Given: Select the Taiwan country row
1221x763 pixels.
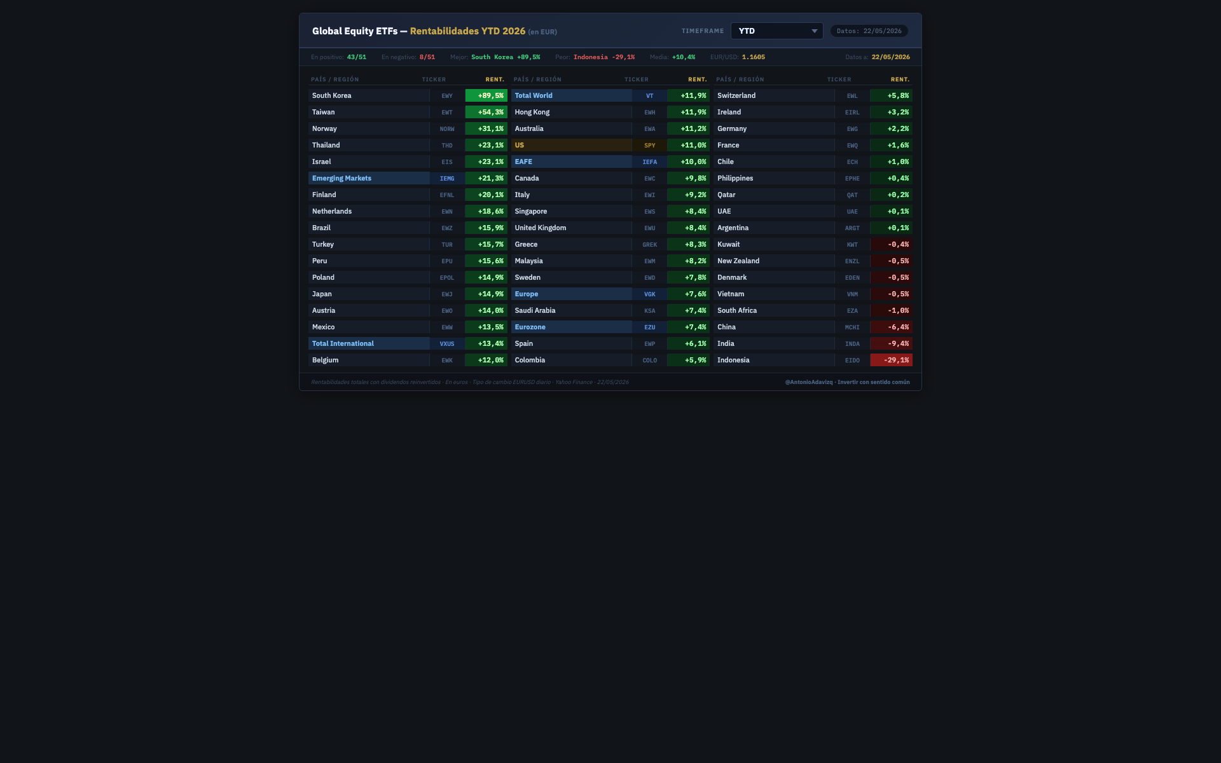Looking at the screenshot, I should point(369,112).
